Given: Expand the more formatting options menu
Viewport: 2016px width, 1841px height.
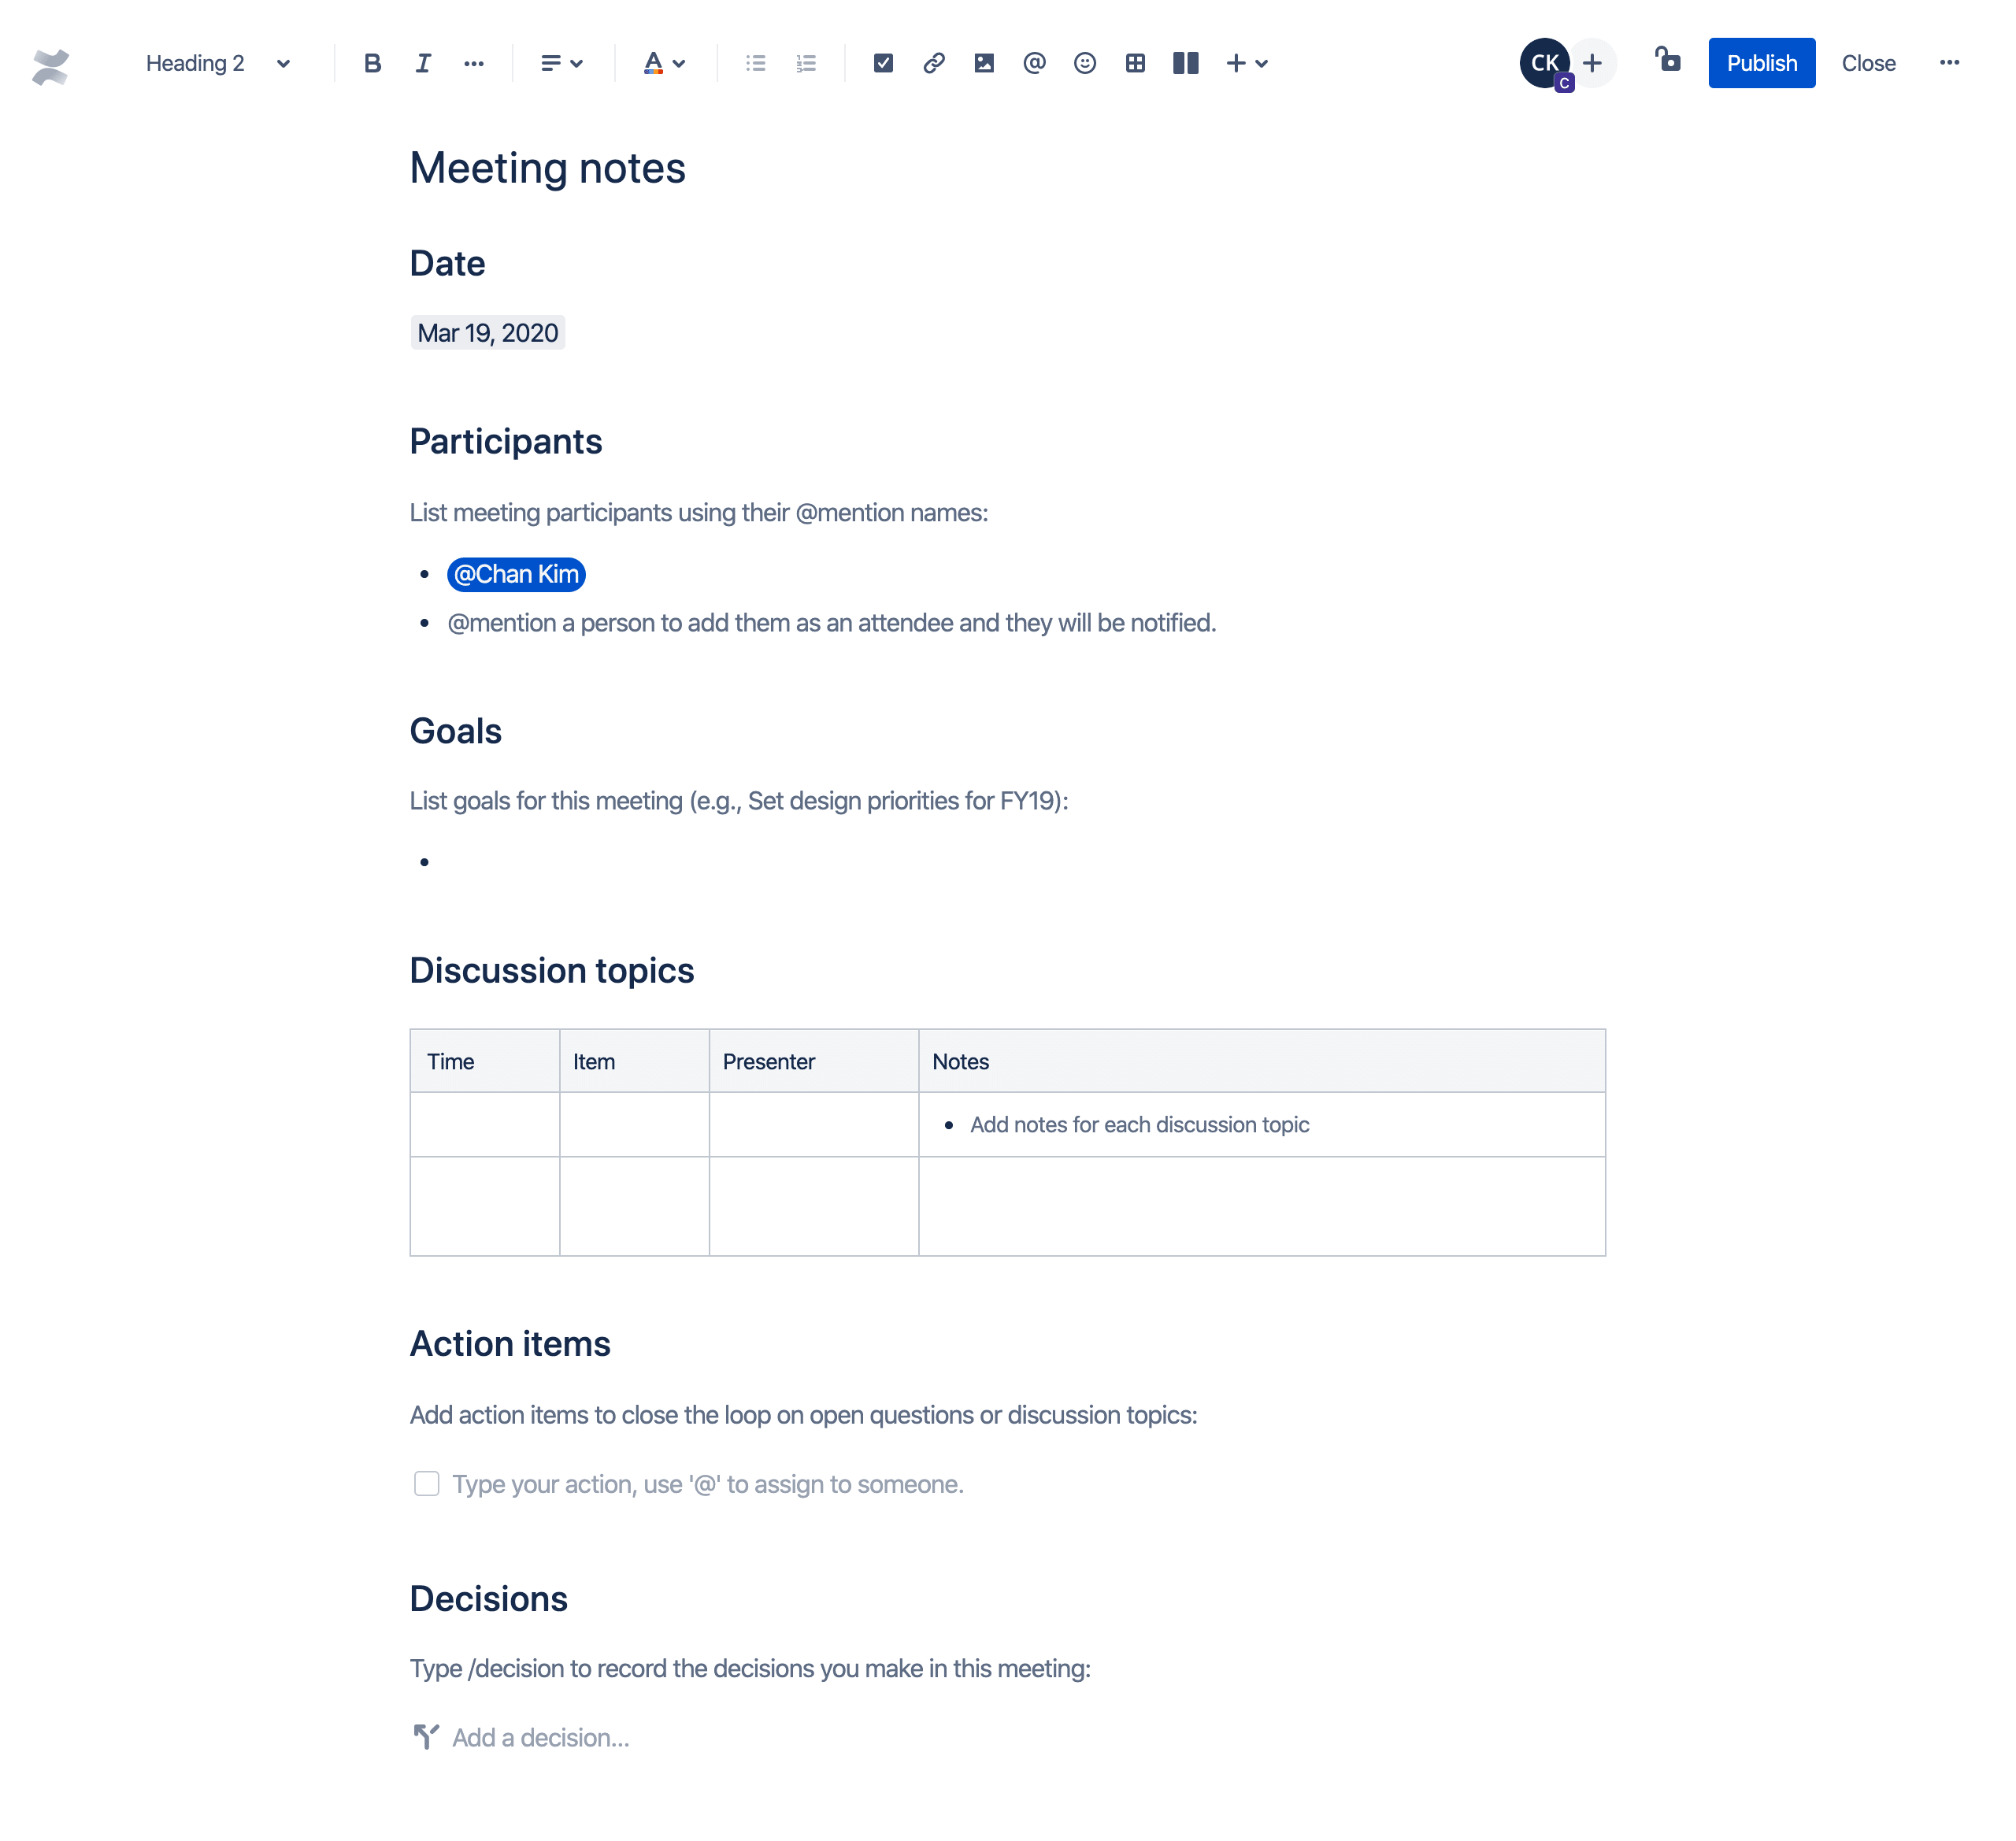Looking at the screenshot, I should pos(472,63).
